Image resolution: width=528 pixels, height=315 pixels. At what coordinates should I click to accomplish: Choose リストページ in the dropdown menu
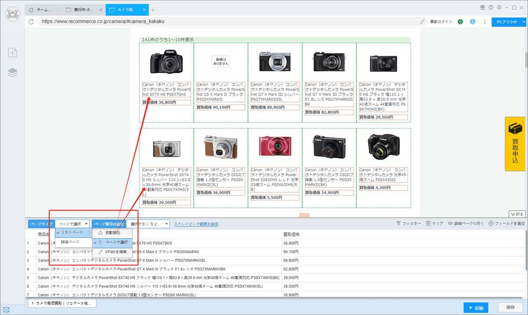click(74, 232)
